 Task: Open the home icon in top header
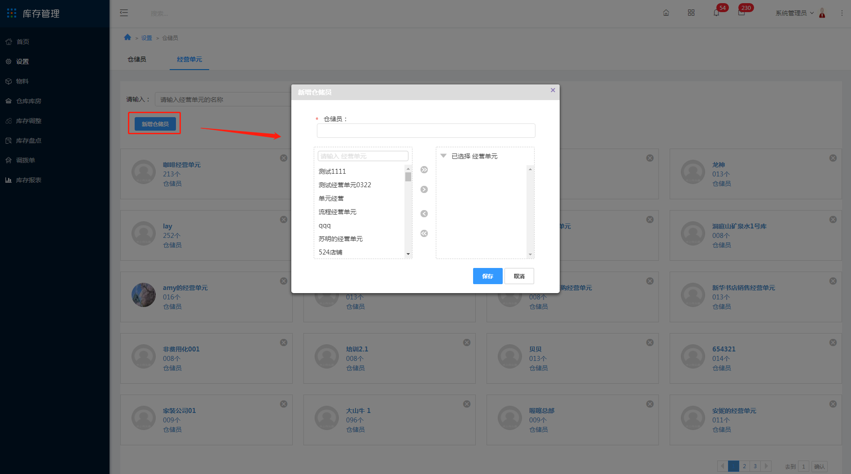coord(666,13)
